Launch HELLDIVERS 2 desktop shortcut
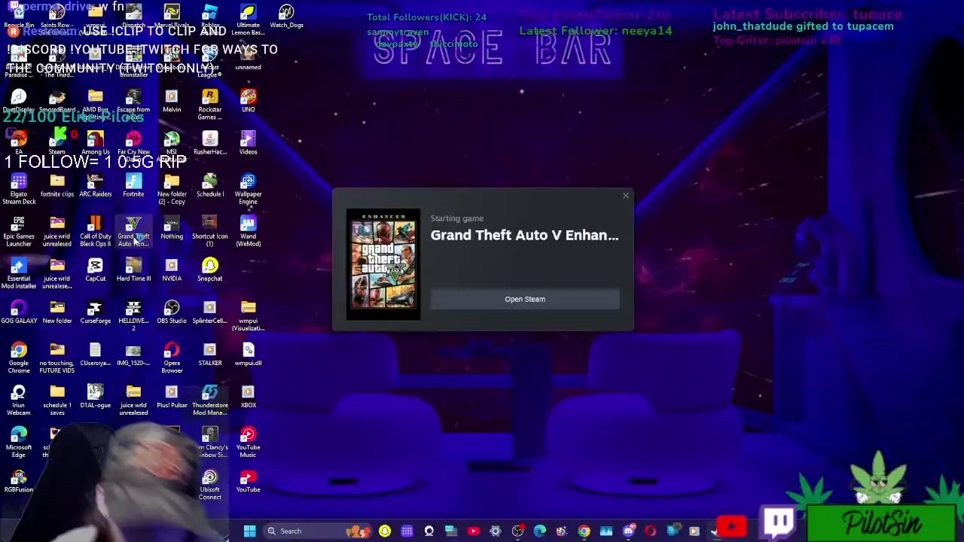964x542 pixels. (x=133, y=315)
